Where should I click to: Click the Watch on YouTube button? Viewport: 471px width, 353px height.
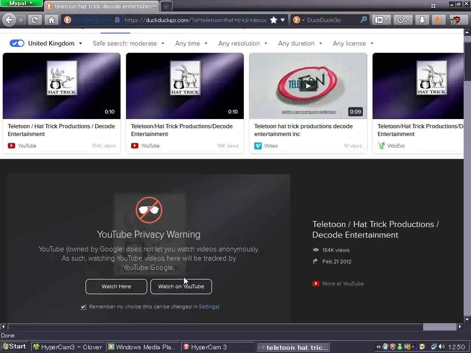pyautogui.click(x=181, y=286)
